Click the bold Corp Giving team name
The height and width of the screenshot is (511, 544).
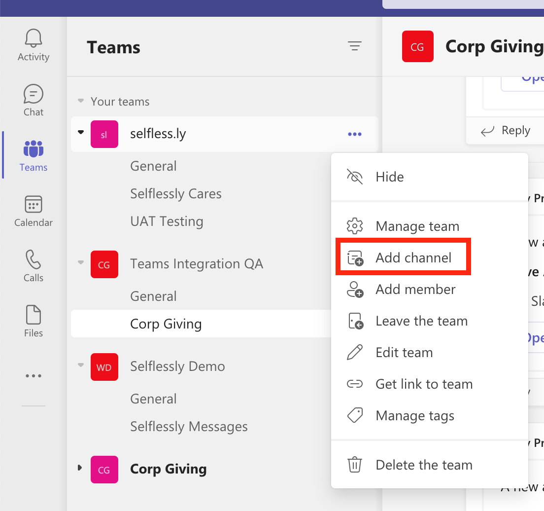pyautogui.click(x=168, y=469)
